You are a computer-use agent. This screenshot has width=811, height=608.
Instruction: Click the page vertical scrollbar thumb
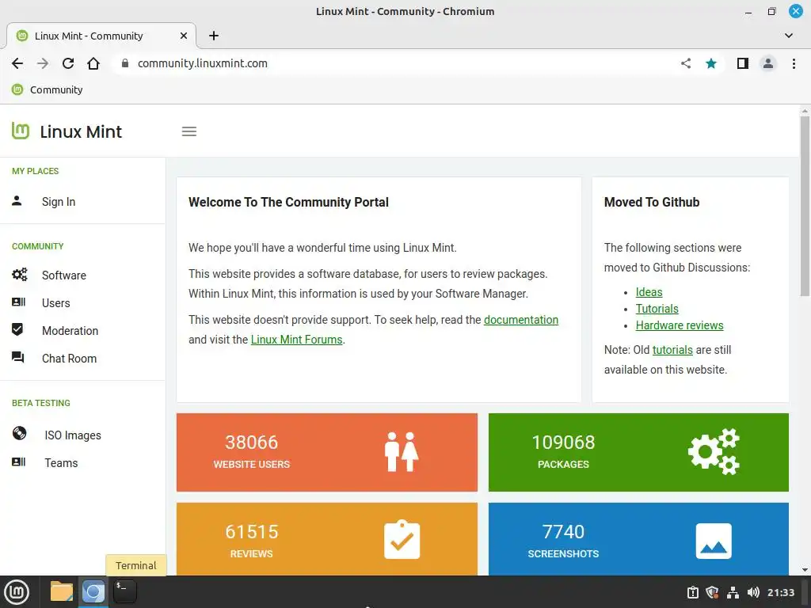pos(805,206)
